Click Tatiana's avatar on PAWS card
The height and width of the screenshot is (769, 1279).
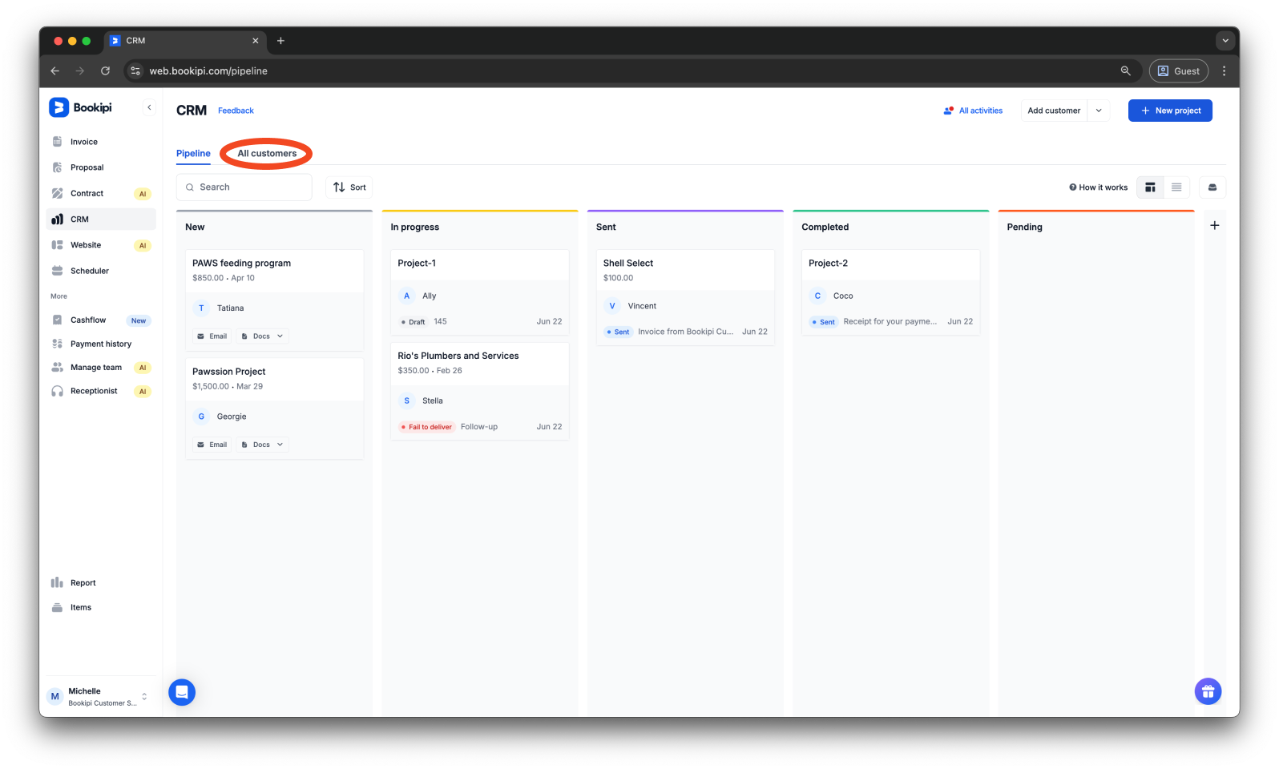tap(201, 308)
